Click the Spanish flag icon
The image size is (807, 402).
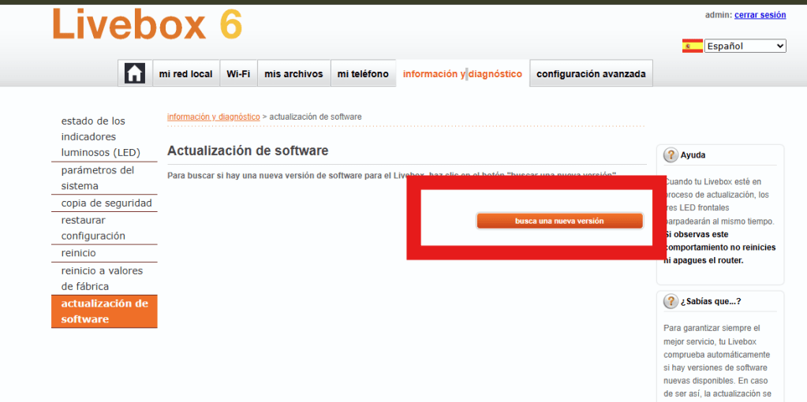(x=692, y=46)
